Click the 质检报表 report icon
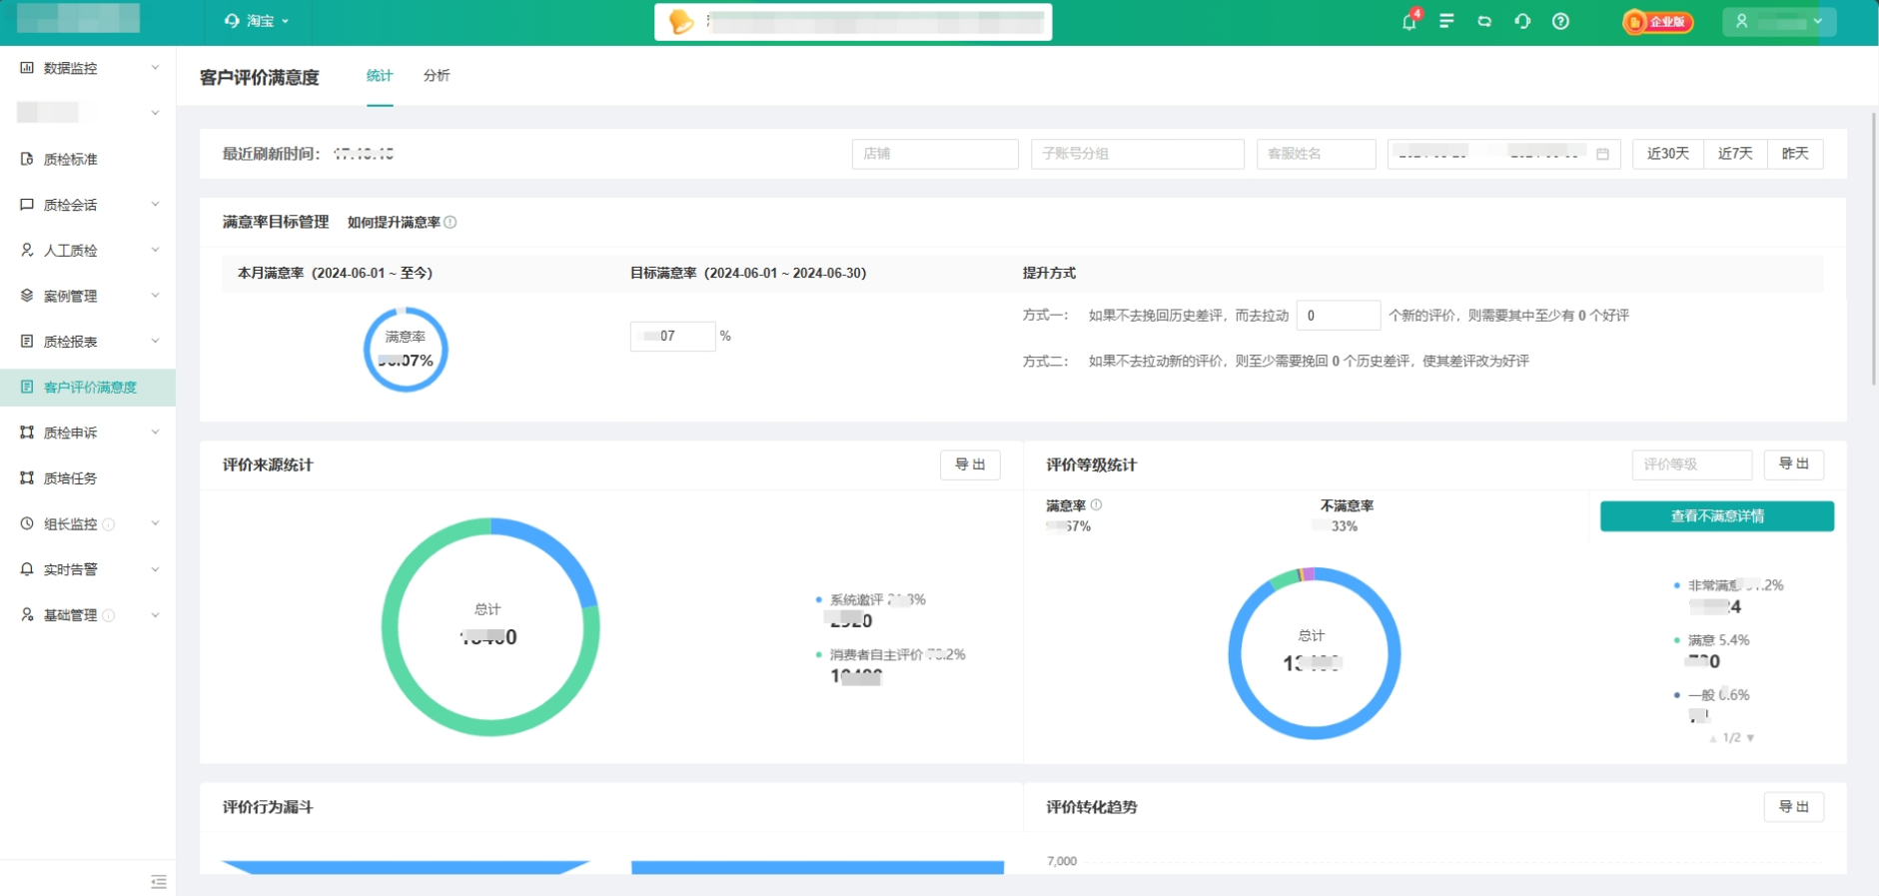Image resolution: width=1879 pixels, height=896 pixels. (x=27, y=342)
